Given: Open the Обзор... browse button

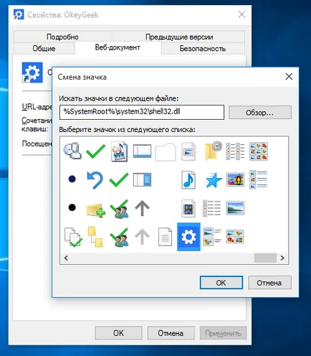Looking at the screenshot, I should tap(260, 112).
